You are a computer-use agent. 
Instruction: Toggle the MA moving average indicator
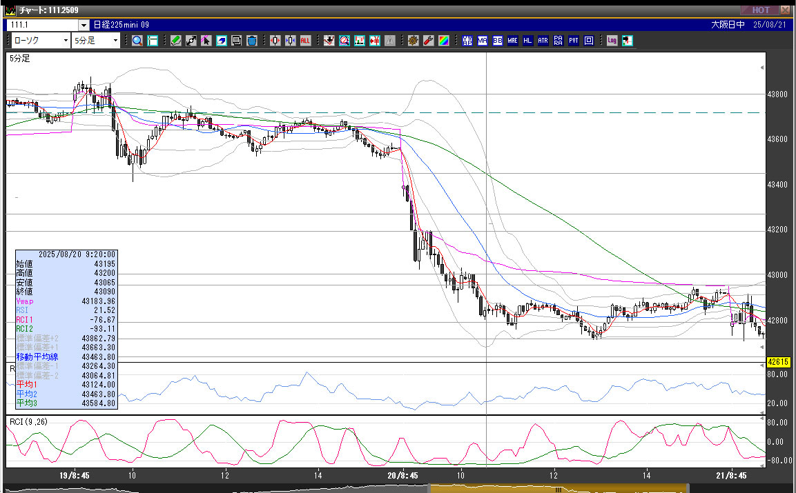(x=483, y=41)
